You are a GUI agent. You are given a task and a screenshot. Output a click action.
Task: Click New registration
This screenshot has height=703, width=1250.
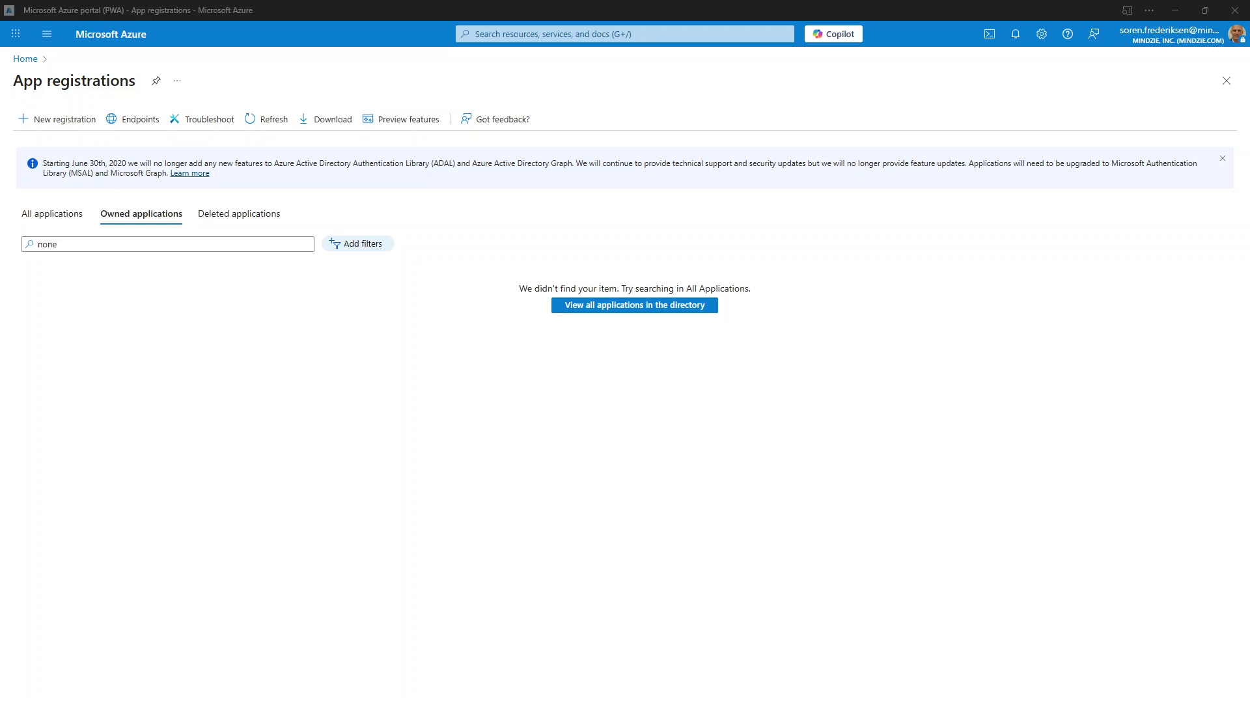coord(57,119)
